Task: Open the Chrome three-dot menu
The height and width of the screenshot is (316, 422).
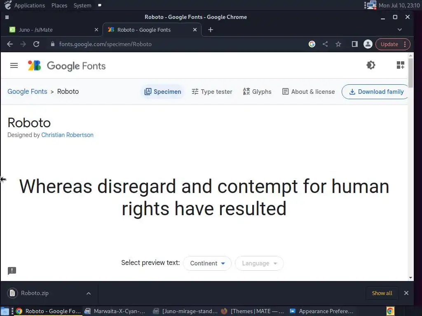Action: (405, 44)
